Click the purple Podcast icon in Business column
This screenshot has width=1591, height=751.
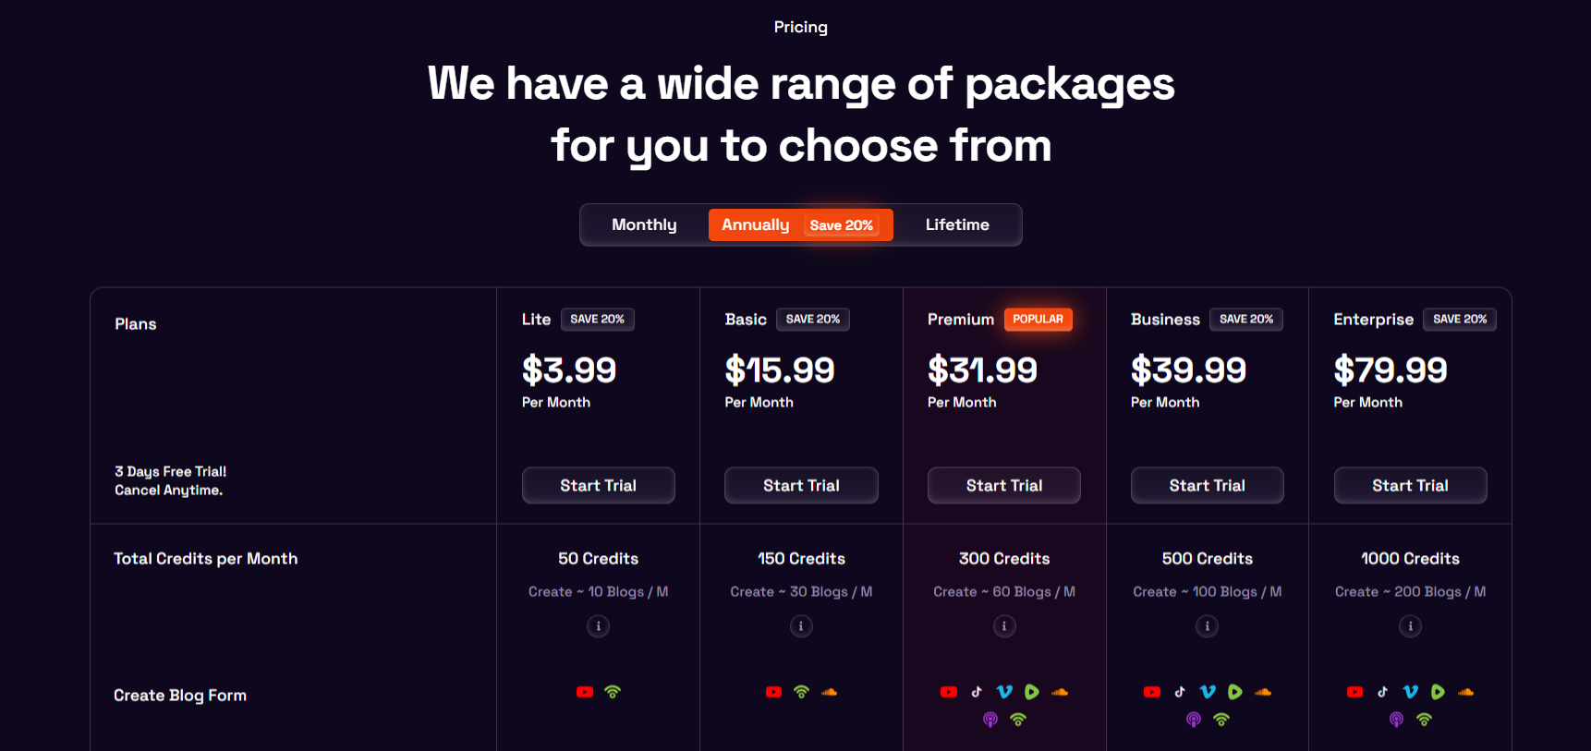tap(1193, 719)
